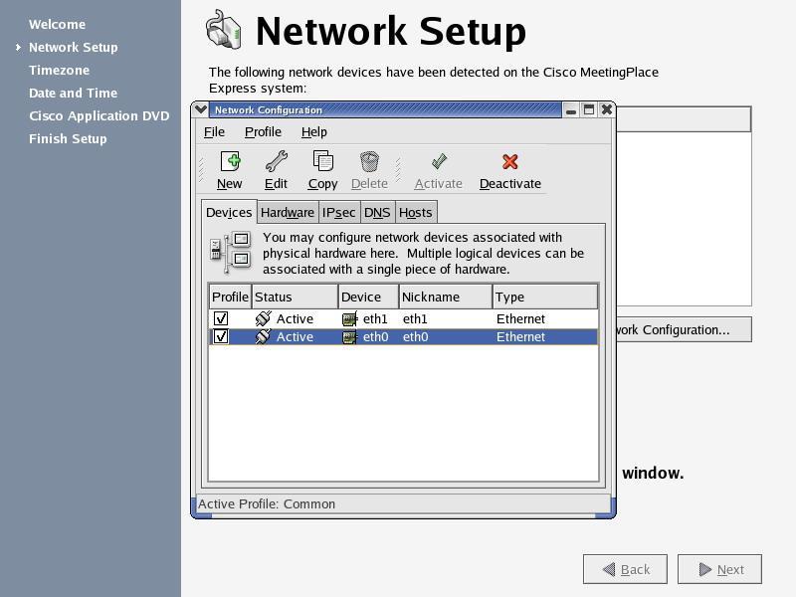The width and height of the screenshot is (796, 597).
Task: Close the Network Configuration window
Action: [607, 109]
